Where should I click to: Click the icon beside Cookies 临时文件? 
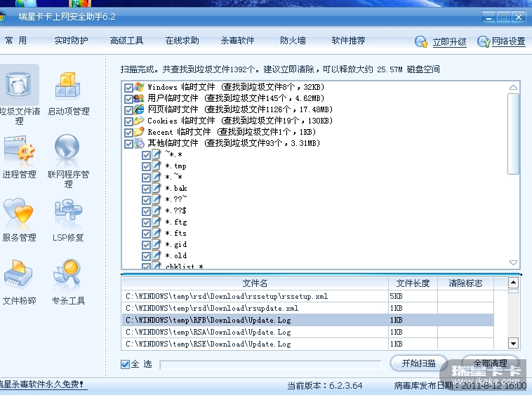[139, 121]
